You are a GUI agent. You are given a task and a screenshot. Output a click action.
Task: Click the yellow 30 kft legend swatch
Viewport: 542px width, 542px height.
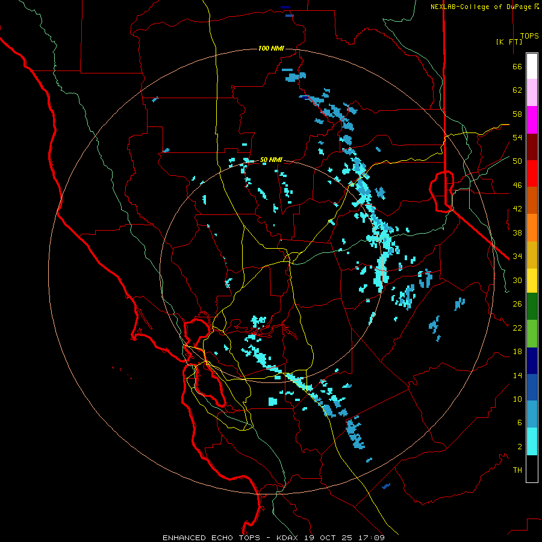pos(532,281)
